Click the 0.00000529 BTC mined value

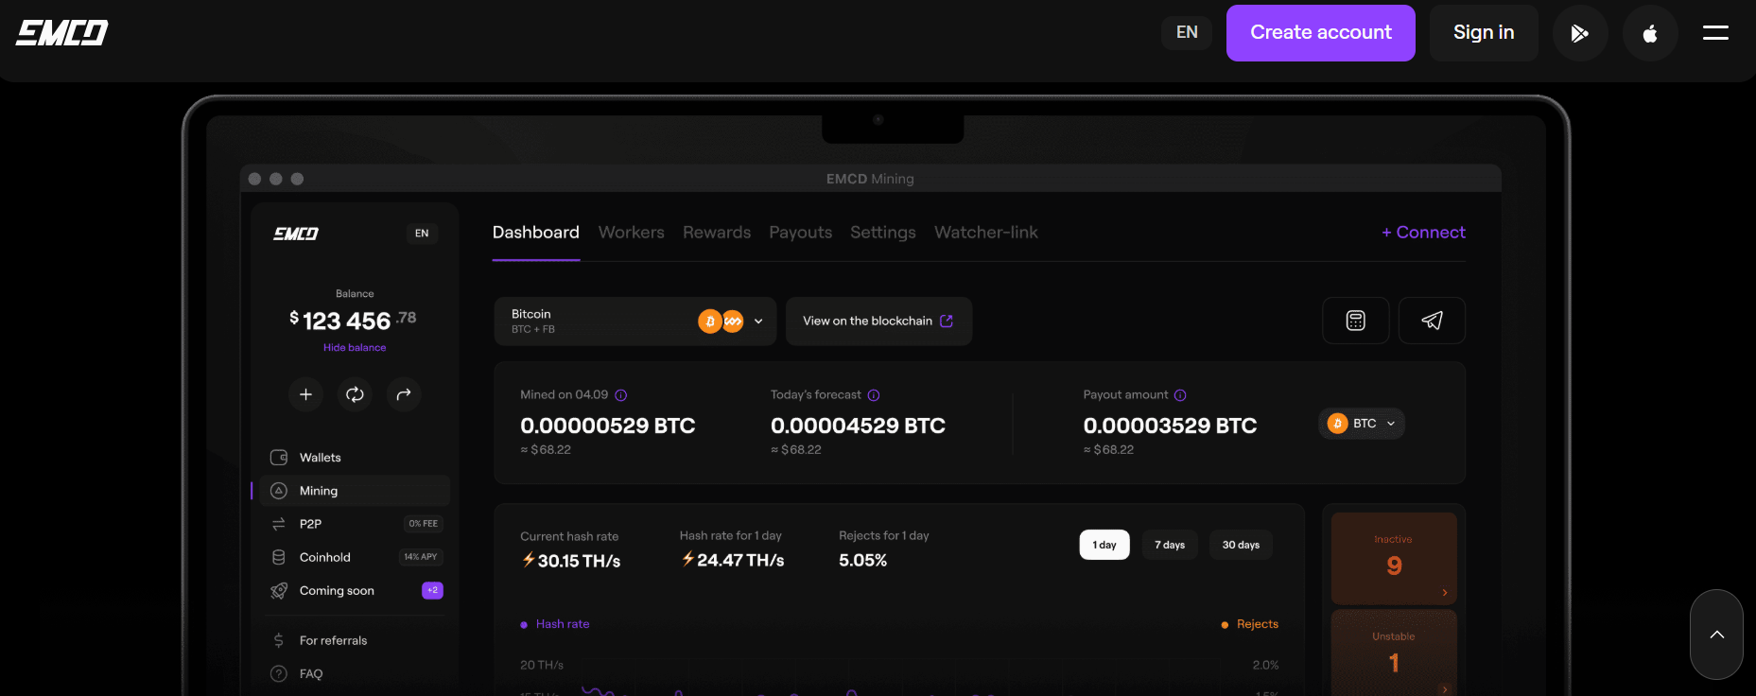tap(608, 426)
